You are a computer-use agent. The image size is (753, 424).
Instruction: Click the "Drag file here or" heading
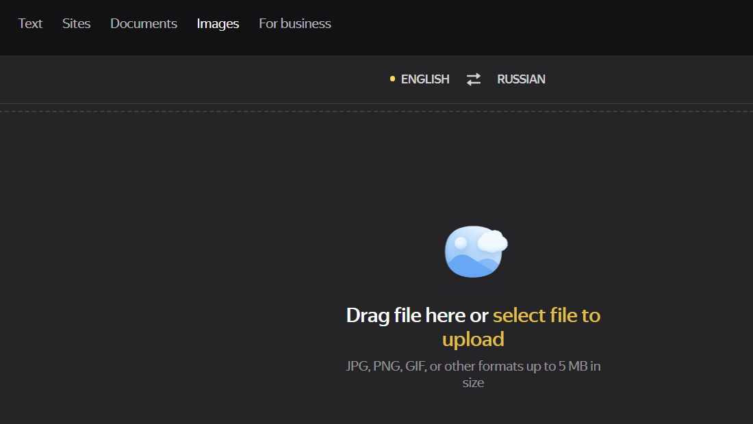pyautogui.click(x=418, y=315)
